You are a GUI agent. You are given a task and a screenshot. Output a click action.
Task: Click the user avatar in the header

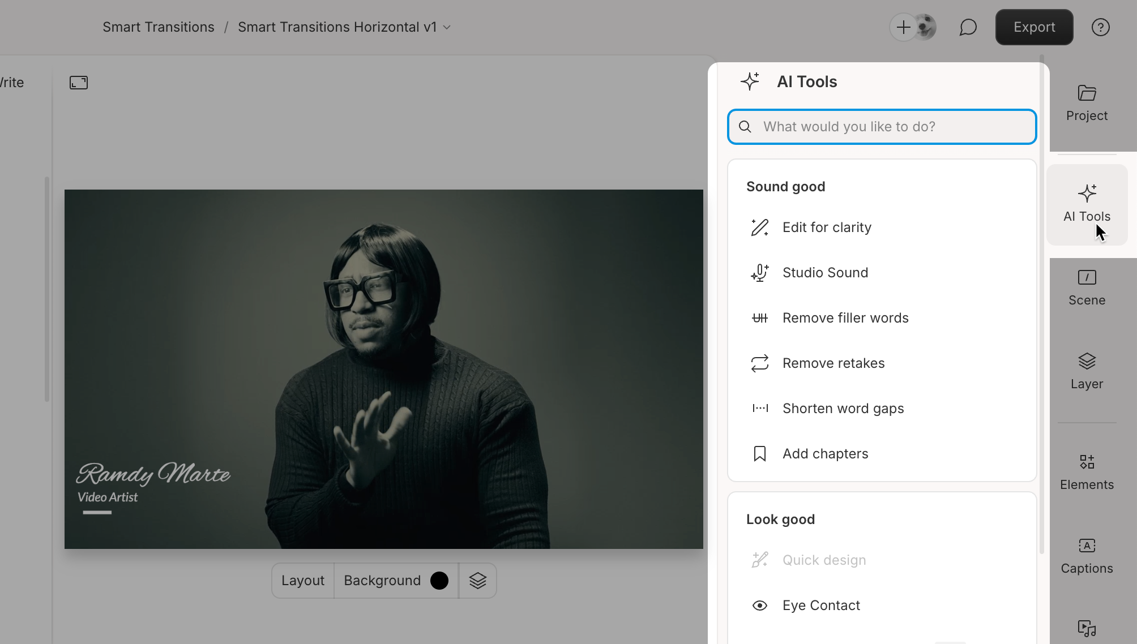[925, 27]
